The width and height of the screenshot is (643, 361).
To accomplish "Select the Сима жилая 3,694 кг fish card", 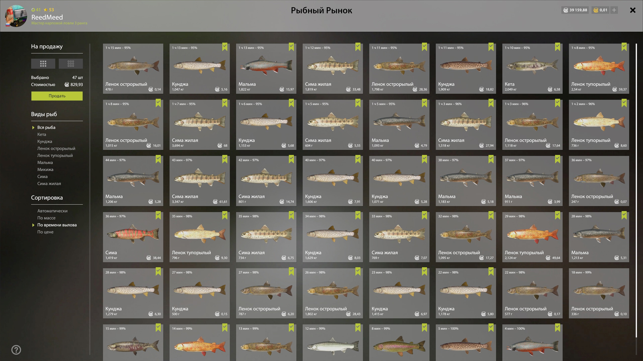I will [x=200, y=125].
